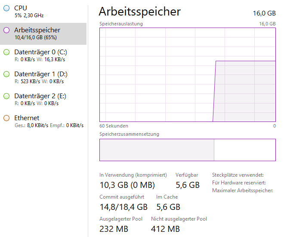Click the green Datenträger 0 (C:) circle icon
The height and width of the screenshot is (237, 284).
[x=6, y=52]
